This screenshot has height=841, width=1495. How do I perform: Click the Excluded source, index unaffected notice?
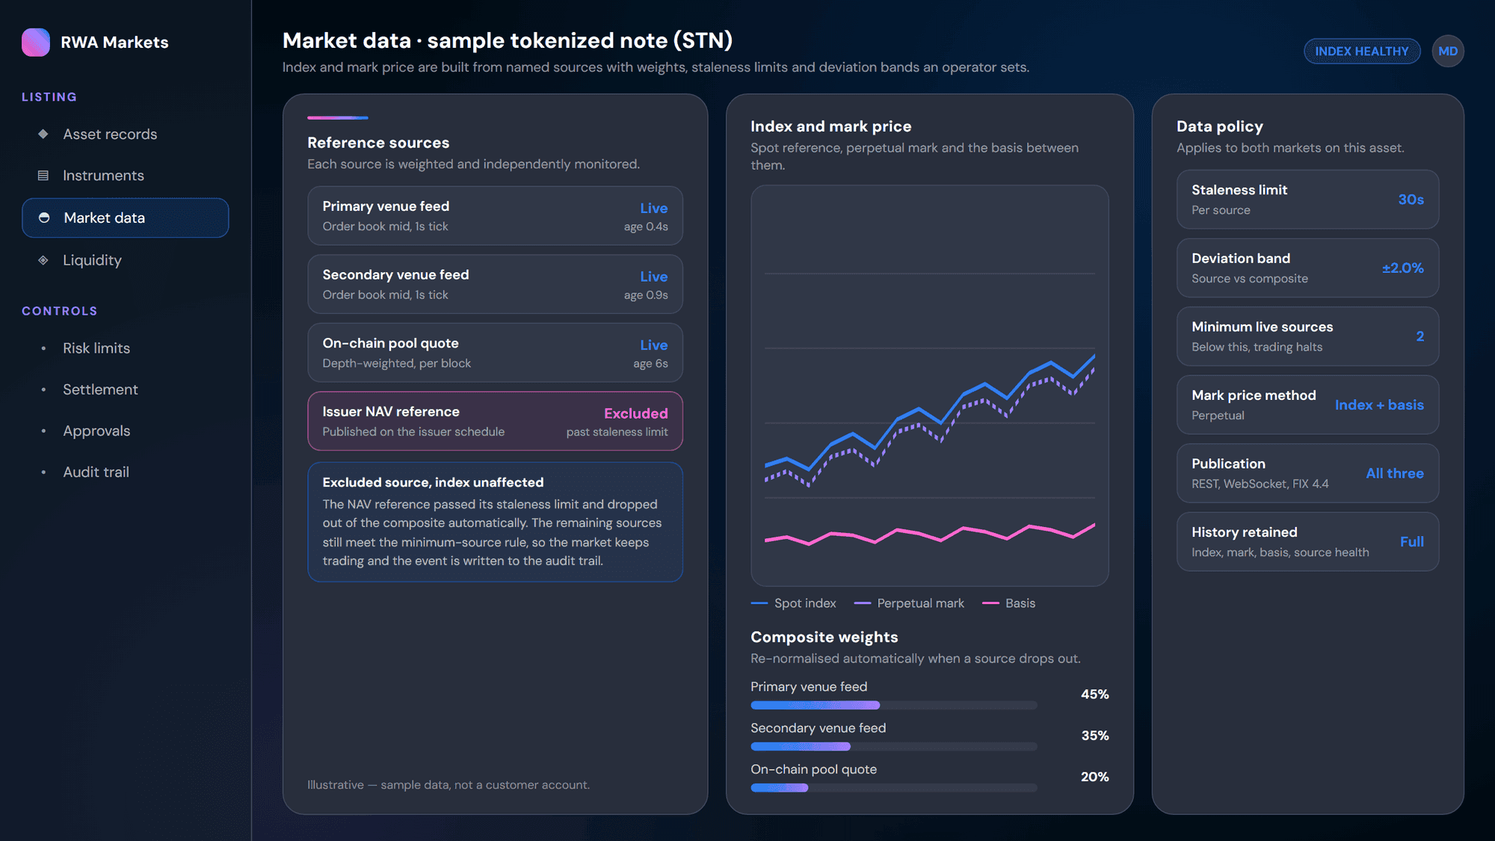click(495, 522)
